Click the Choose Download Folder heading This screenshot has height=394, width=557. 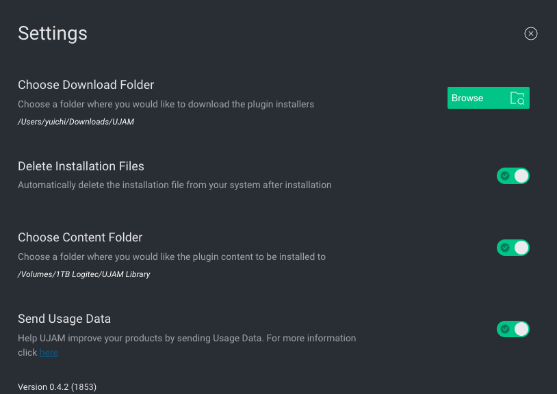pos(86,85)
